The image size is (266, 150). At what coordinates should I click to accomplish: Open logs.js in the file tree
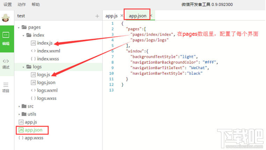[x=44, y=74]
